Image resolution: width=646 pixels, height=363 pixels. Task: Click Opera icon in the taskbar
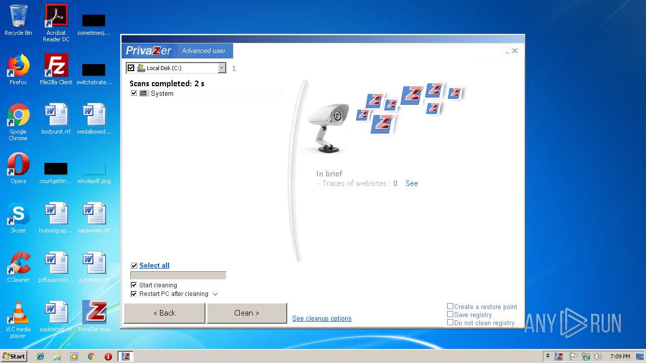(x=108, y=356)
